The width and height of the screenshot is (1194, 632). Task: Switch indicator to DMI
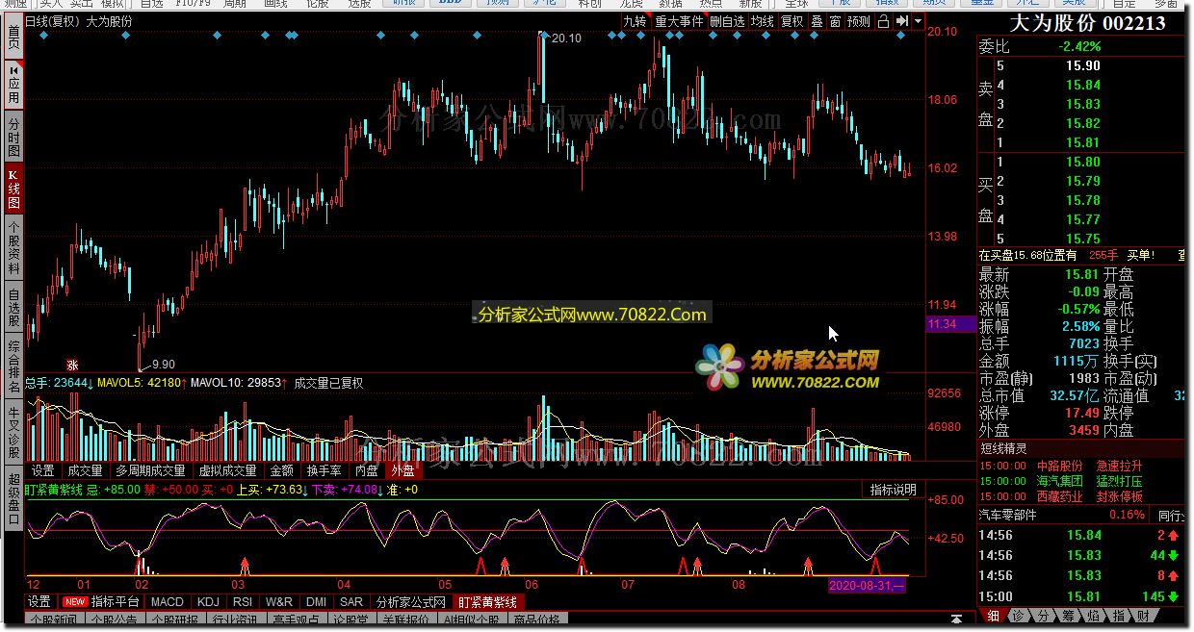[x=316, y=602]
